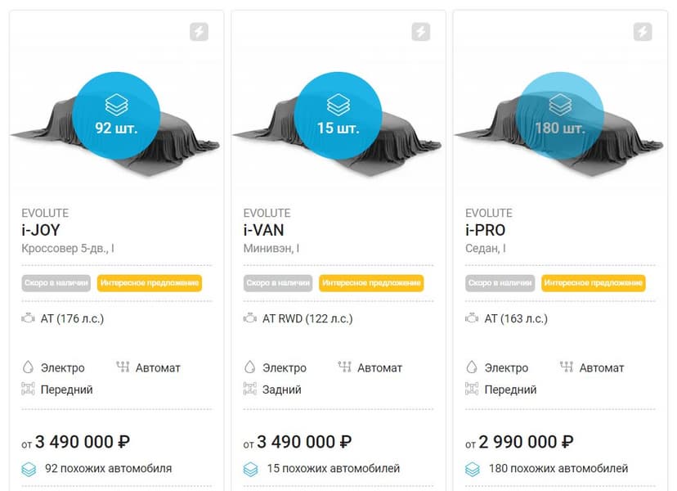
Task: Click the engine icon beside AT (176 л.с.)
Action: [x=28, y=318]
